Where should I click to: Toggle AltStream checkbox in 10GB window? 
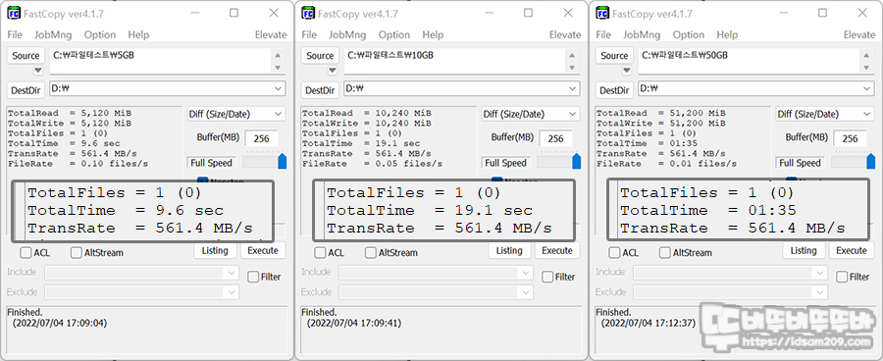[x=371, y=253]
